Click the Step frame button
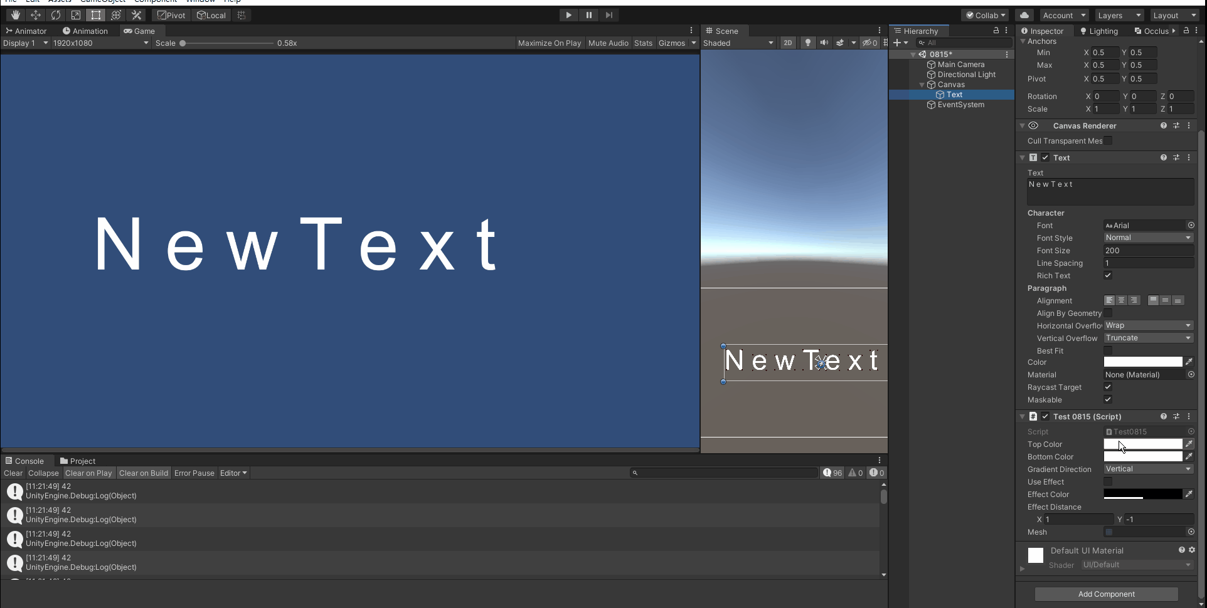Viewport: 1207px width, 608px height. pyautogui.click(x=609, y=15)
